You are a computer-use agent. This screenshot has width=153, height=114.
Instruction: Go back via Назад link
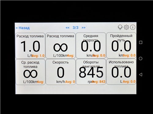click(23, 28)
